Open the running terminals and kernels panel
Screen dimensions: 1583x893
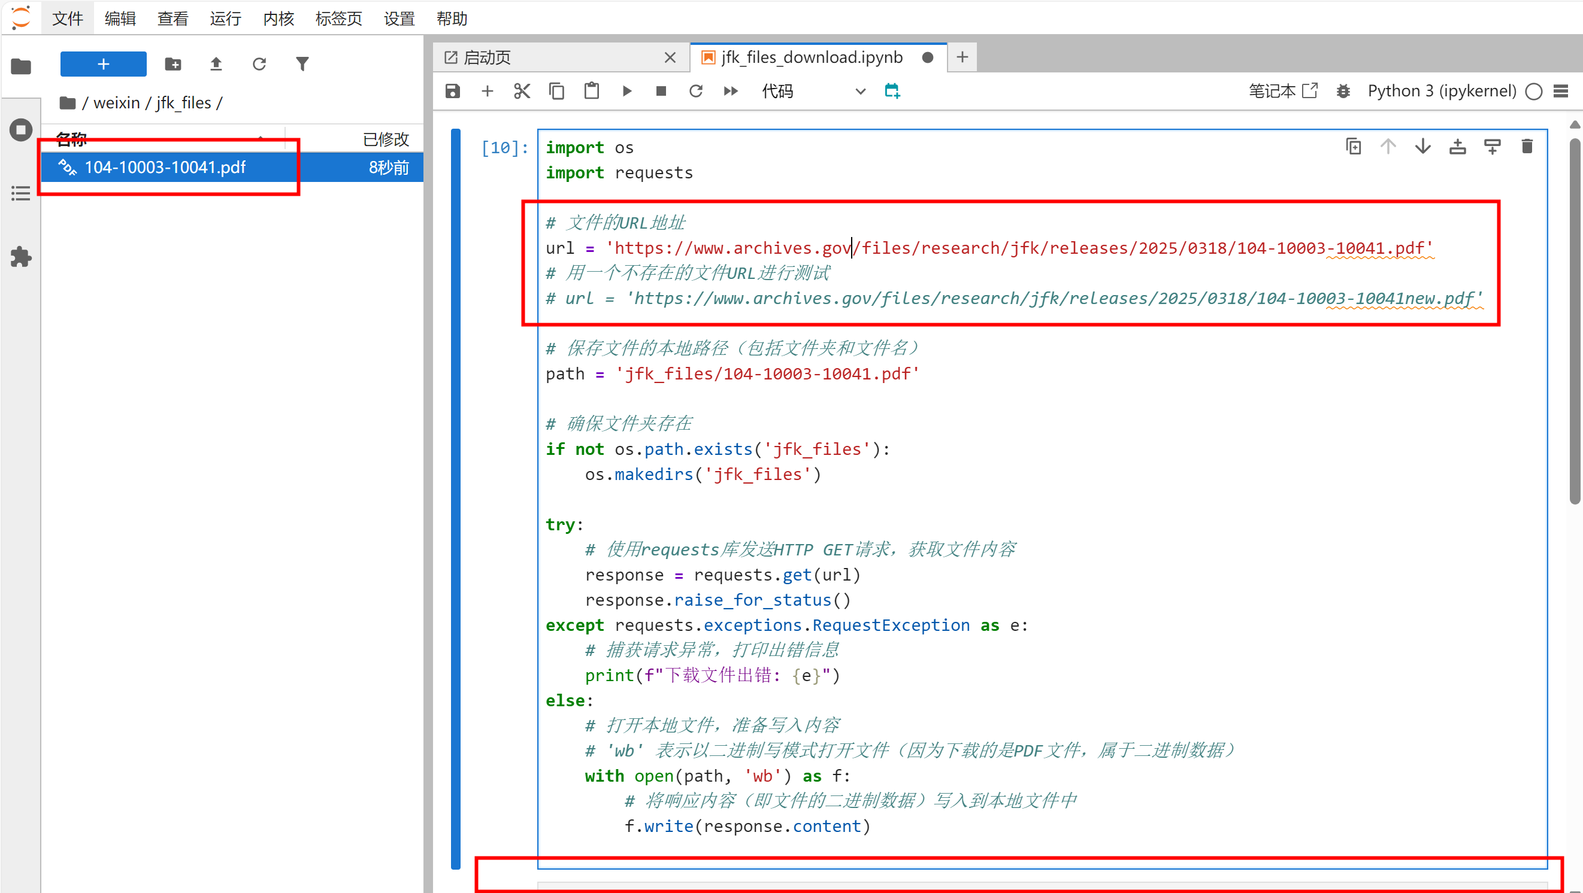(21, 130)
